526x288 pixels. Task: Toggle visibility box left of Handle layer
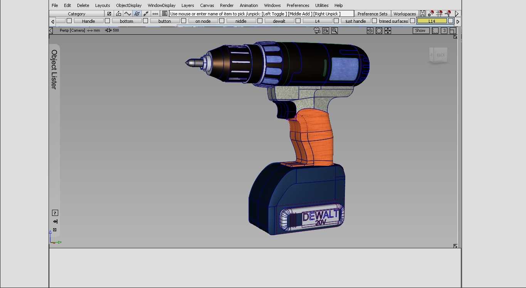69,21
